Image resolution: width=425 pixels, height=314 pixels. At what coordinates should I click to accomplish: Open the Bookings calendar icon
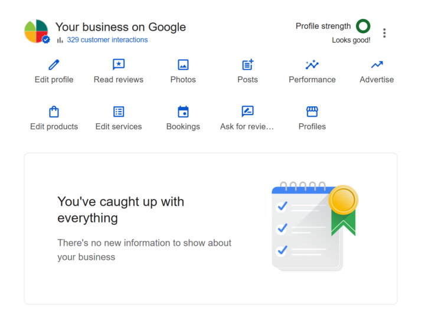pos(183,112)
